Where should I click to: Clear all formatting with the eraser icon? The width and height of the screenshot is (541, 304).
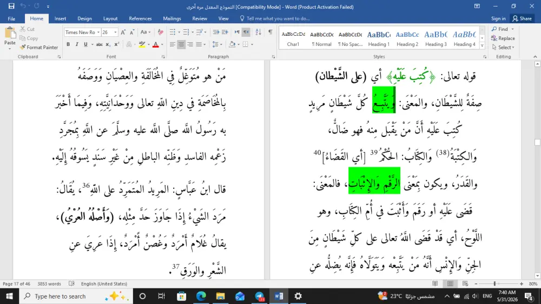point(161,32)
